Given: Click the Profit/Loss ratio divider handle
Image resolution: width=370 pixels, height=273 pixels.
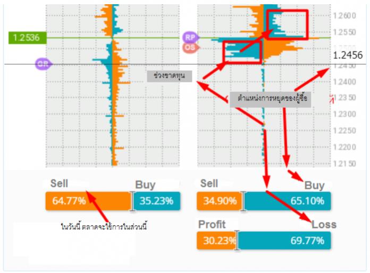Looking at the screenshot, I should [x=237, y=241].
